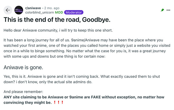The height and width of the screenshot is (110, 174).
Task: Open the three-dot post options menu
Action: pyautogui.click(x=168, y=10)
